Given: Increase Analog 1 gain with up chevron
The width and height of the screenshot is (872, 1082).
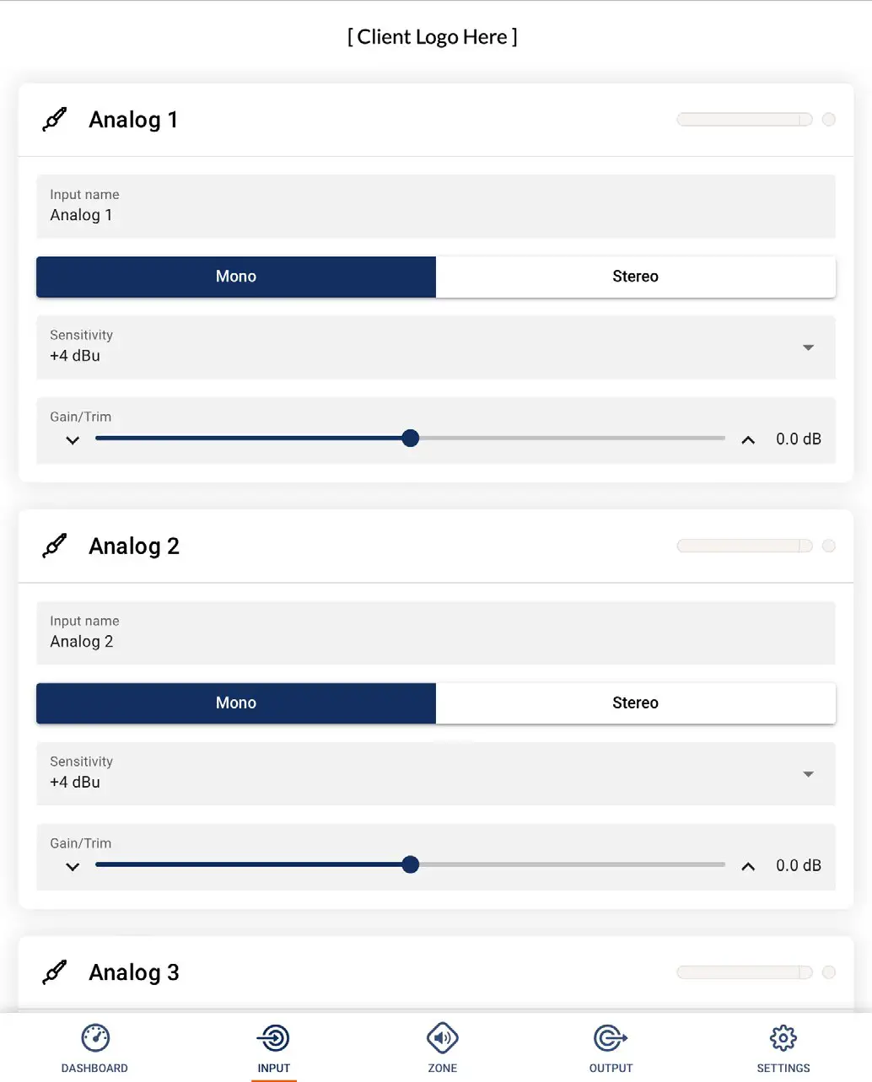Looking at the screenshot, I should (x=748, y=440).
